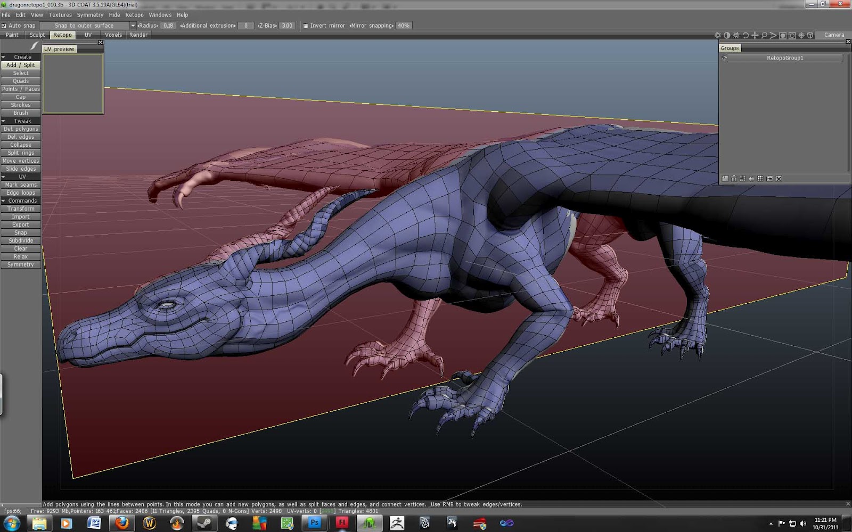Click the cube wireframe icon near Camera
This screenshot has height=532, width=852.
pos(810,35)
